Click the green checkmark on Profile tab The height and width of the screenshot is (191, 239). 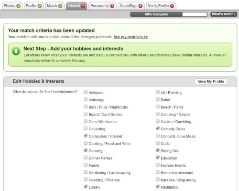coord(40,6)
